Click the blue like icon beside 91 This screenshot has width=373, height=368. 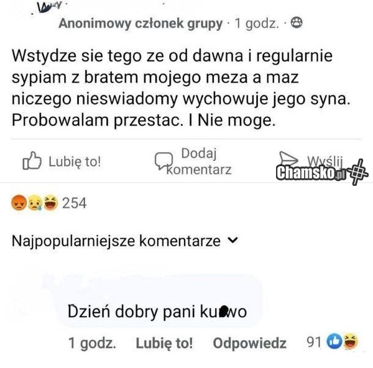tap(334, 342)
